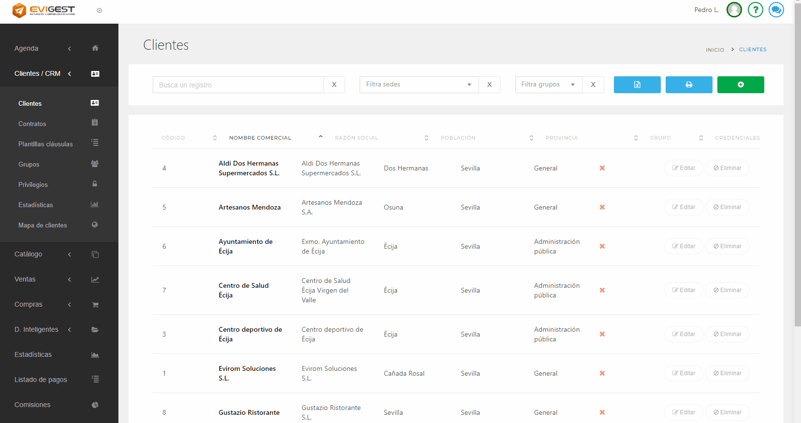Click the sidebar toggle icon beside logo

tap(99, 11)
